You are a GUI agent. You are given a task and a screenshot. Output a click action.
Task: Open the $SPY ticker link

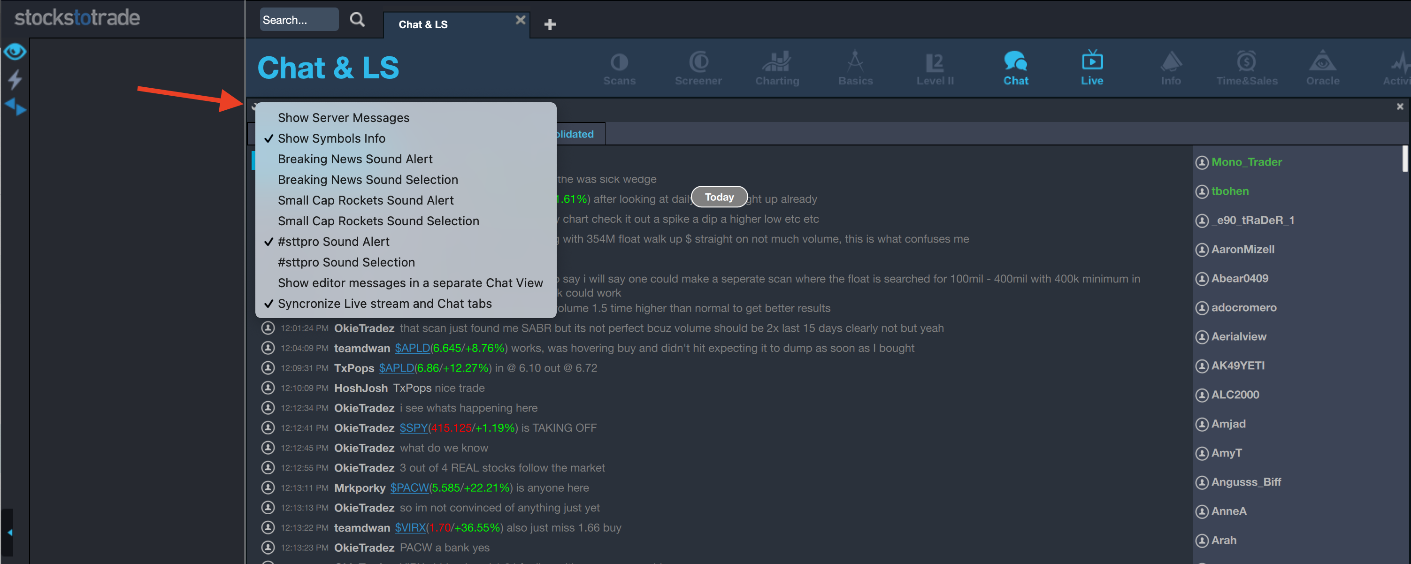413,427
